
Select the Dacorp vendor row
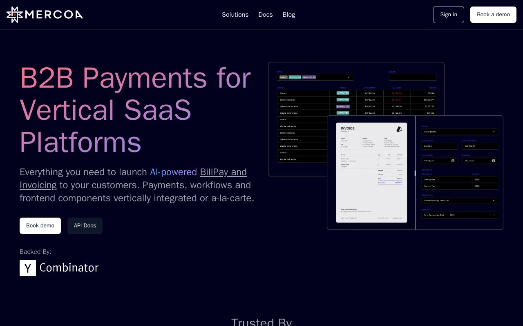coord(357,93)
